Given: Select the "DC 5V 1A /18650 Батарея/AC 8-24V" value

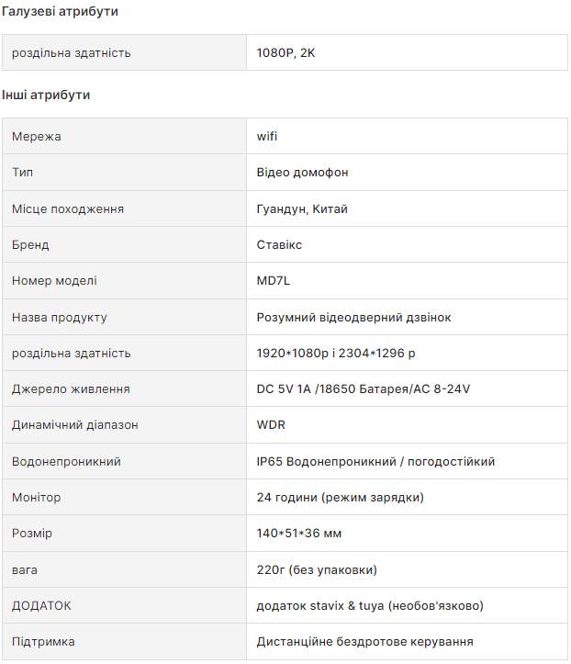Looking at the screenshot, I should click(x=364, y=389).
